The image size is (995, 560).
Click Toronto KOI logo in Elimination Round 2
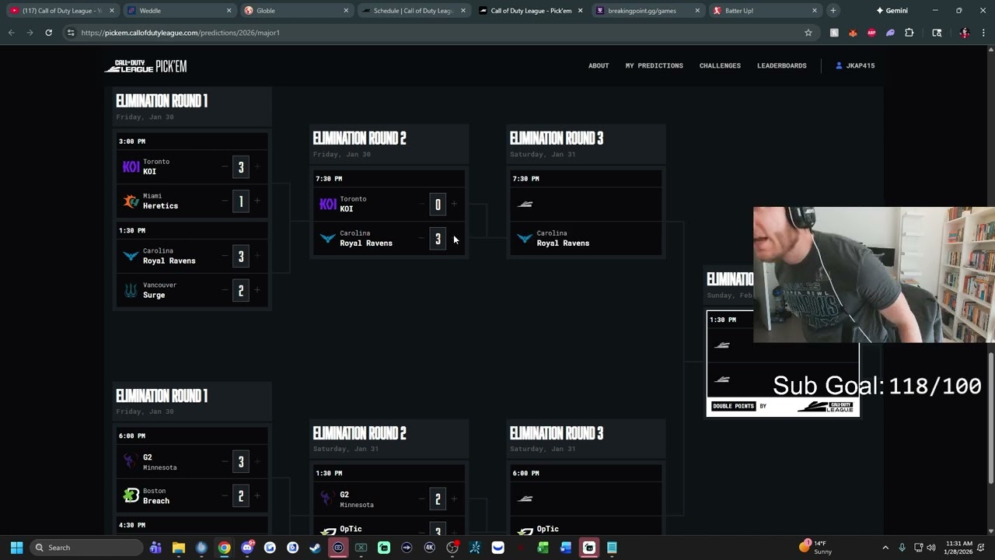pos(328,204)
